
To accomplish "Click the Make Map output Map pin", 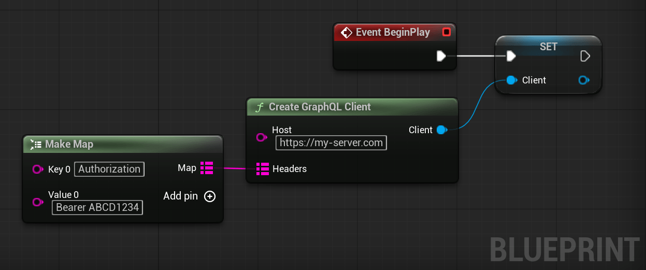I will (x=207, y=167).
